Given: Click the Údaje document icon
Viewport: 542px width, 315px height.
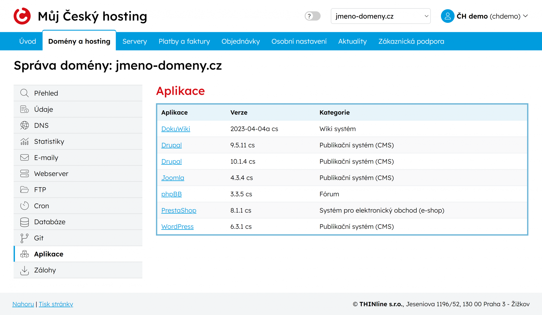Looking at the screenshot, I should click(25, 109).
